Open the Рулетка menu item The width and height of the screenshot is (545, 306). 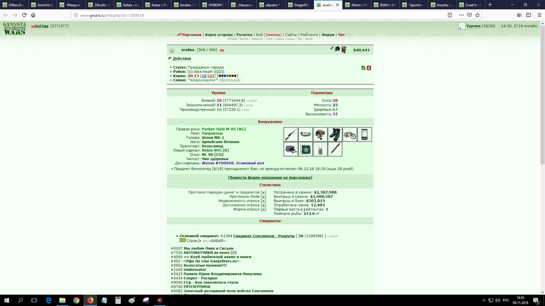244,35
